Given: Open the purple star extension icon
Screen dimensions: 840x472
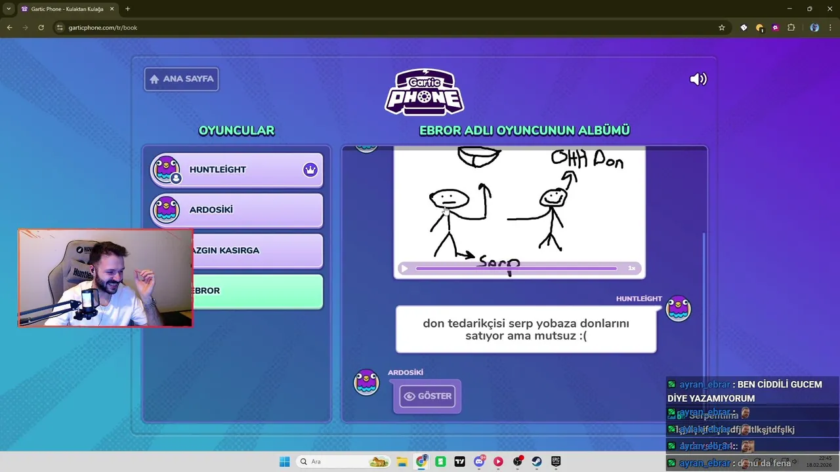Looking at the screenshot, I should coord(776,28).
